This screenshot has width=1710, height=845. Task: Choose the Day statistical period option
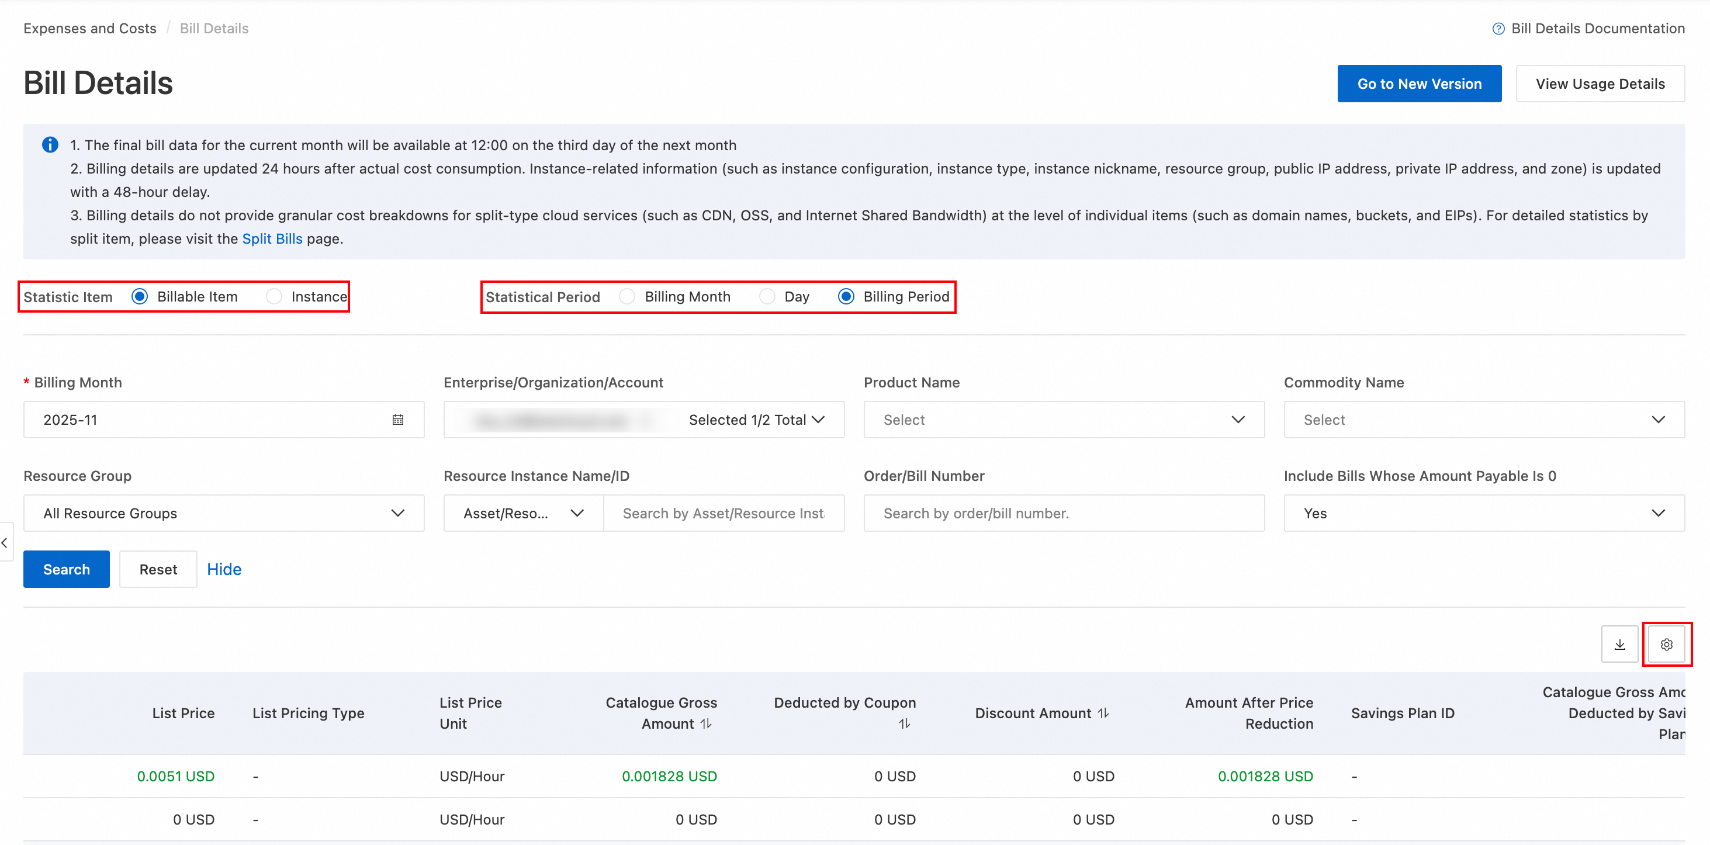click(x=767, y=297)
